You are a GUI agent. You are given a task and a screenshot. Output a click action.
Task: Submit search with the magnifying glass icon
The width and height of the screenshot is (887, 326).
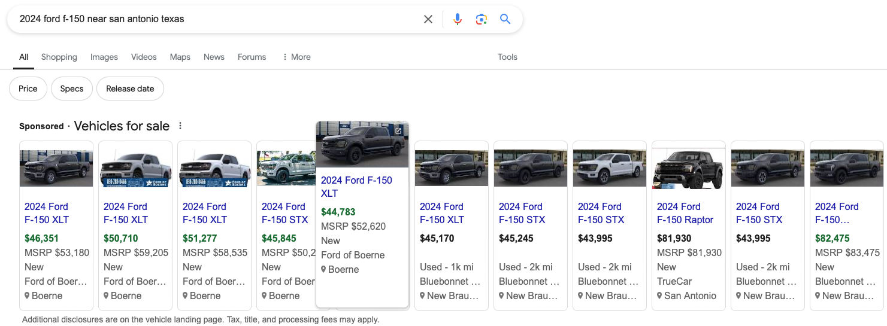pyautogui.click(x=505, y=19)
